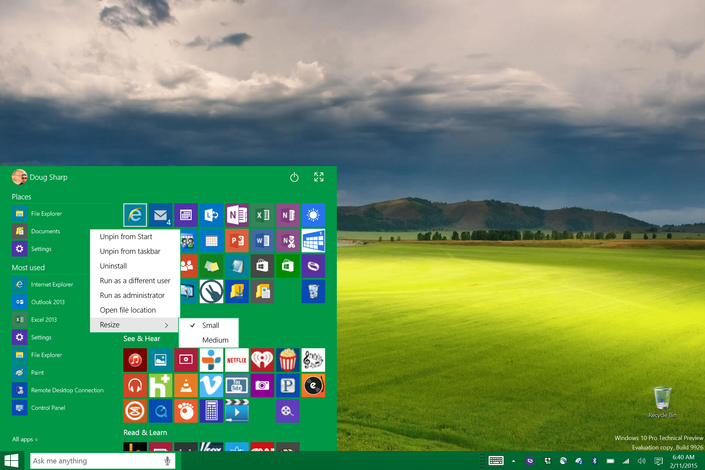Click the Windows Start button

(x=12, y=461)
